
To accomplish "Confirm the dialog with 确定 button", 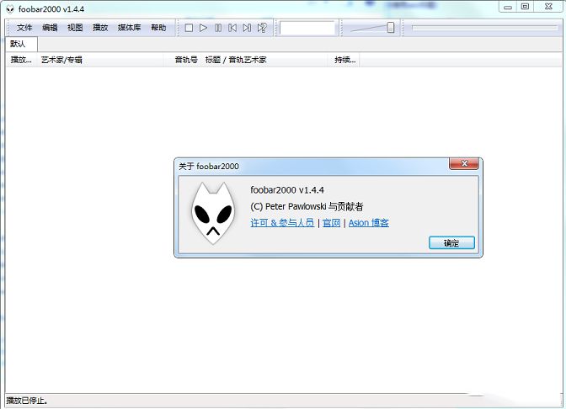I will coord(451,243).
